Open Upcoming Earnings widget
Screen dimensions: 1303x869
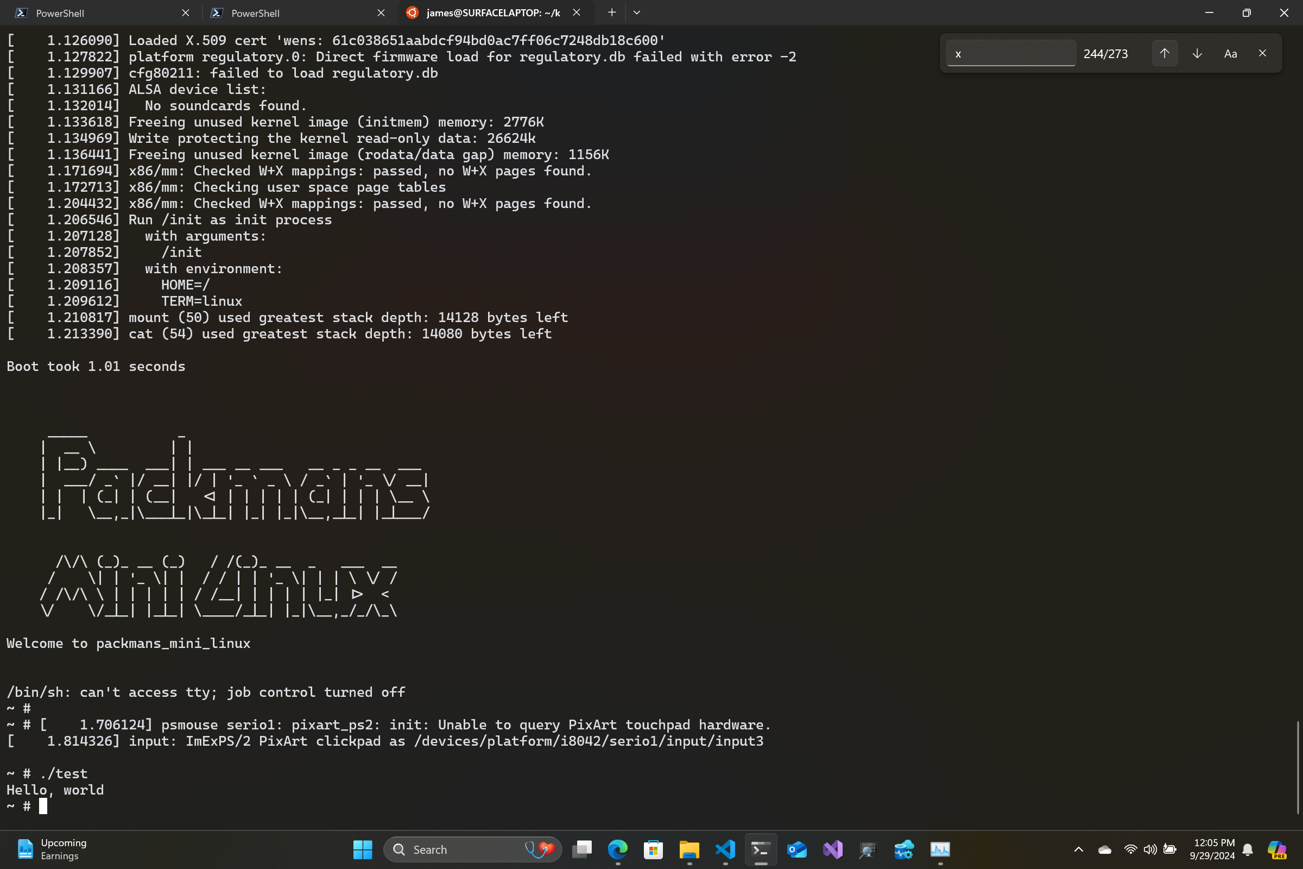click(x=51, y=849)
